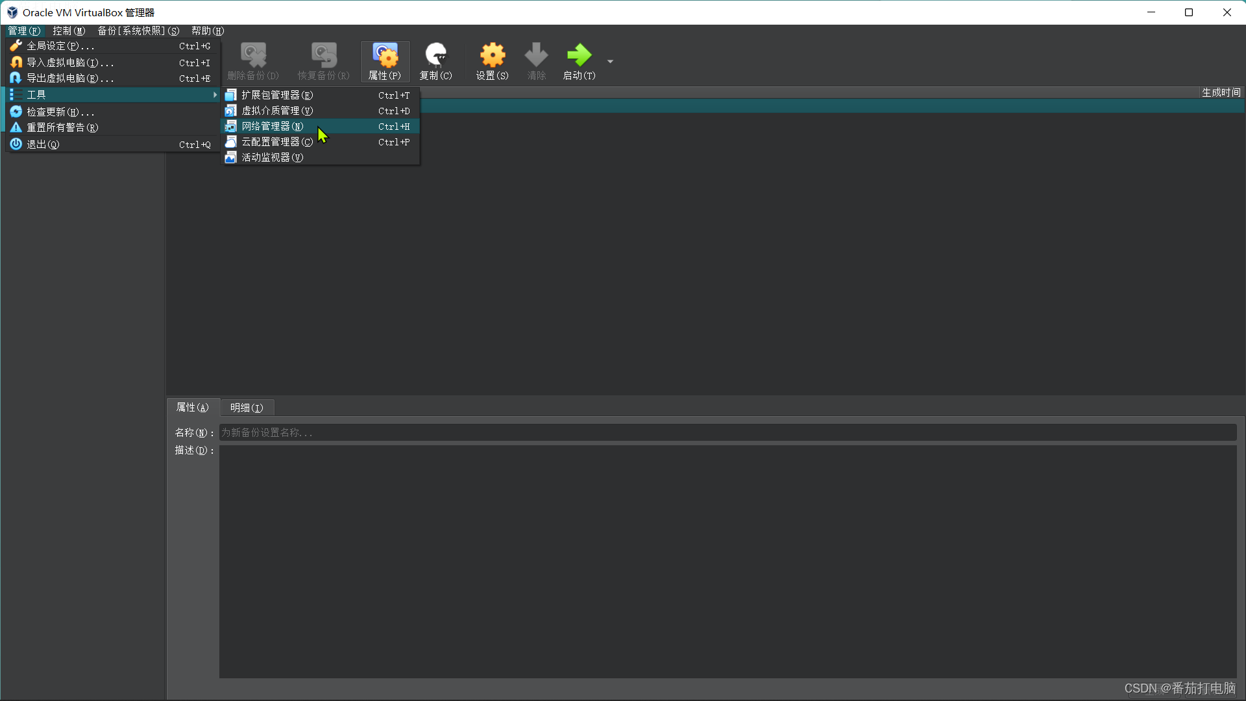Open the 控制 menu
The height and width of the screenshot is (701, 1246).
[69, 31]
